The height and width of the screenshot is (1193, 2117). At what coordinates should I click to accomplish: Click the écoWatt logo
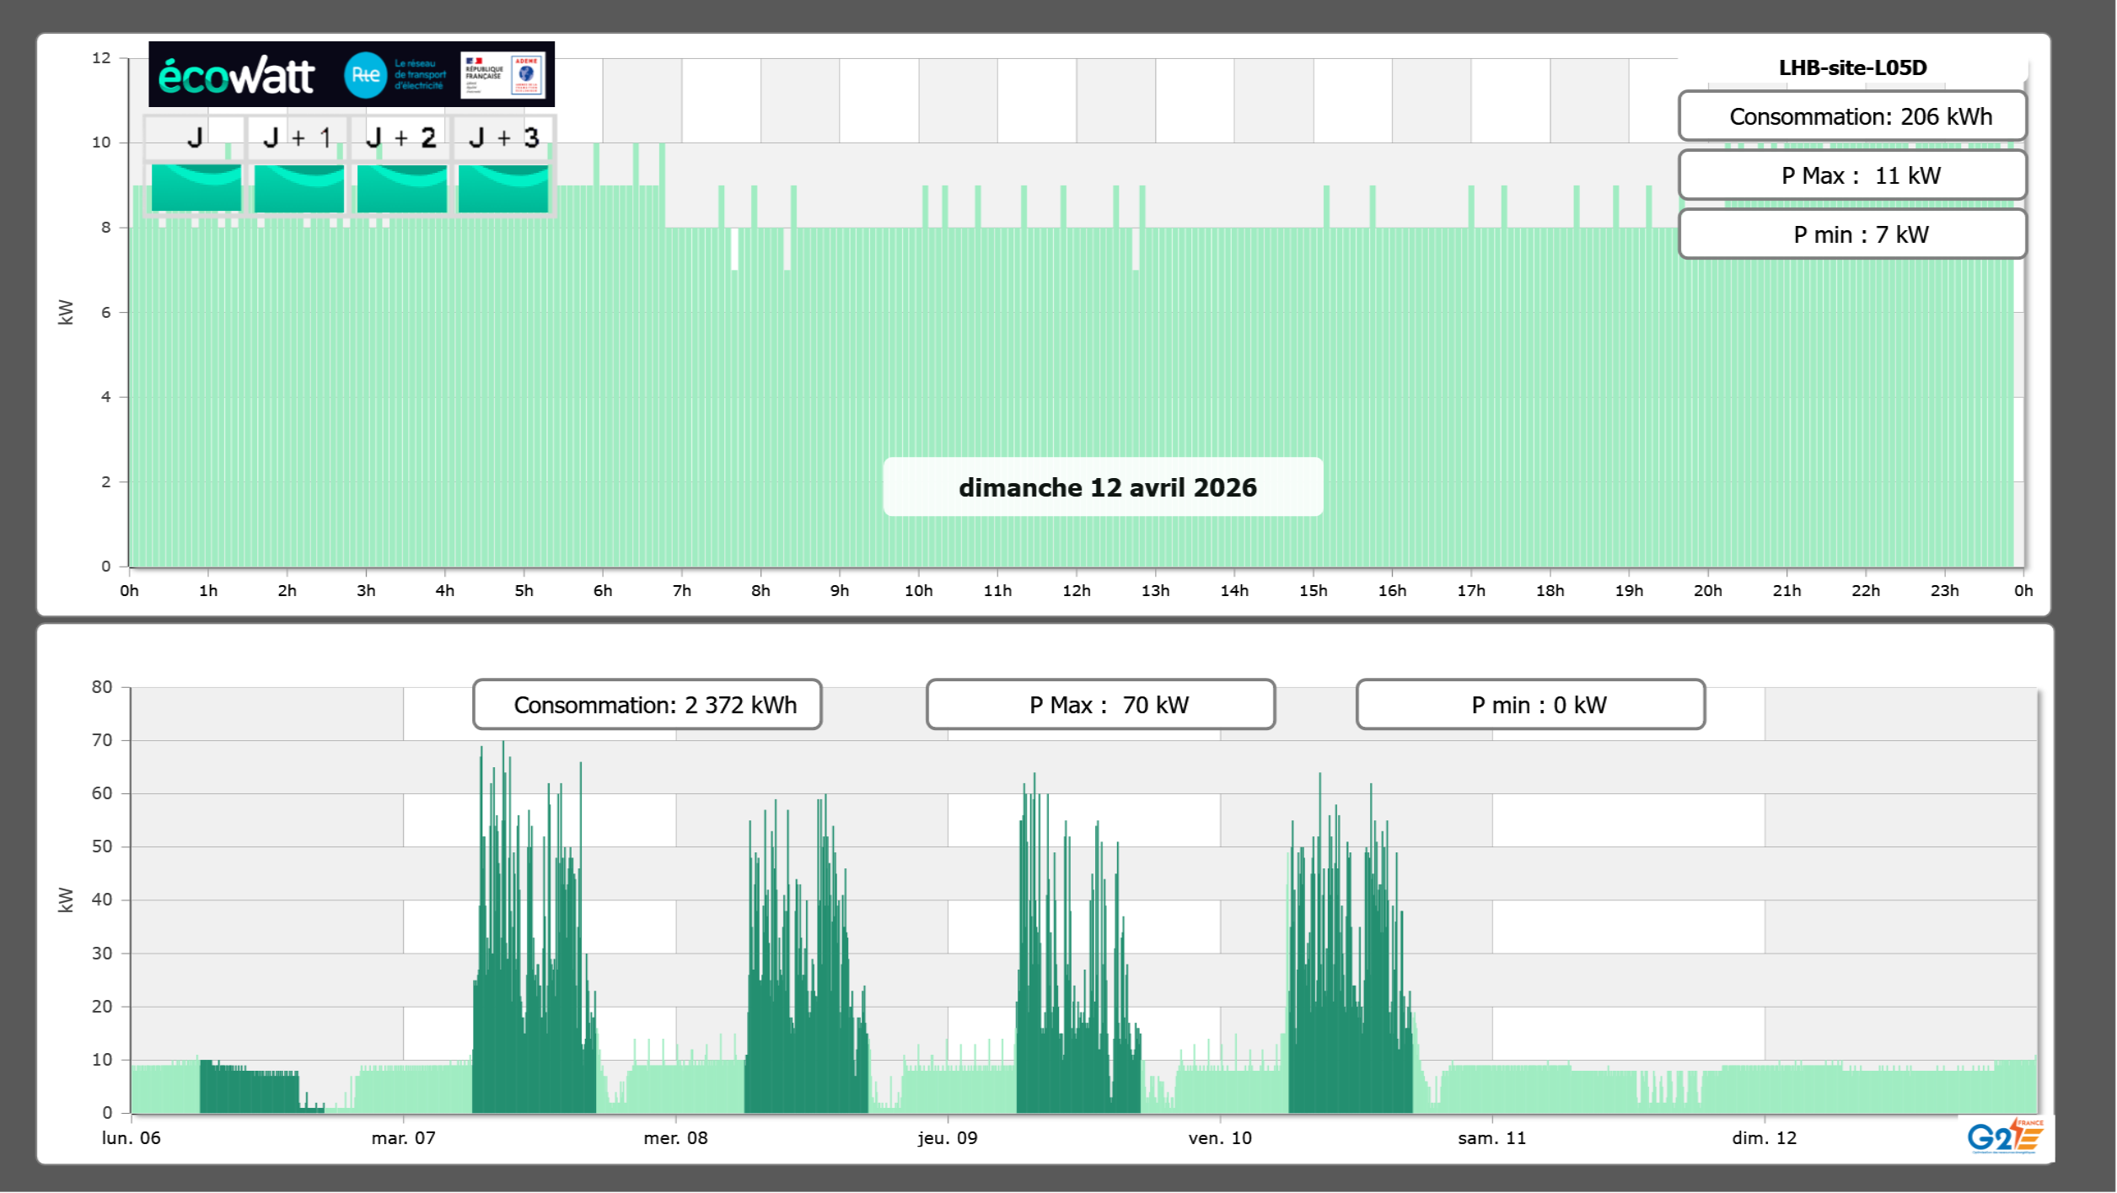coord(237,76)
